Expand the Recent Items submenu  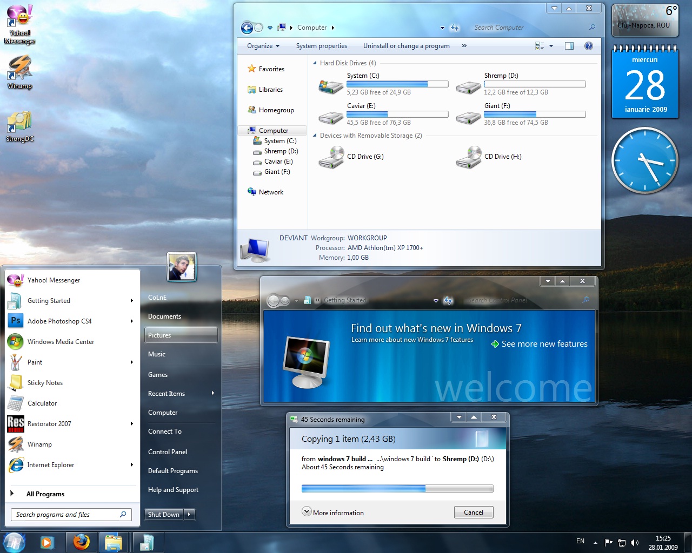[x=212, y=394]
